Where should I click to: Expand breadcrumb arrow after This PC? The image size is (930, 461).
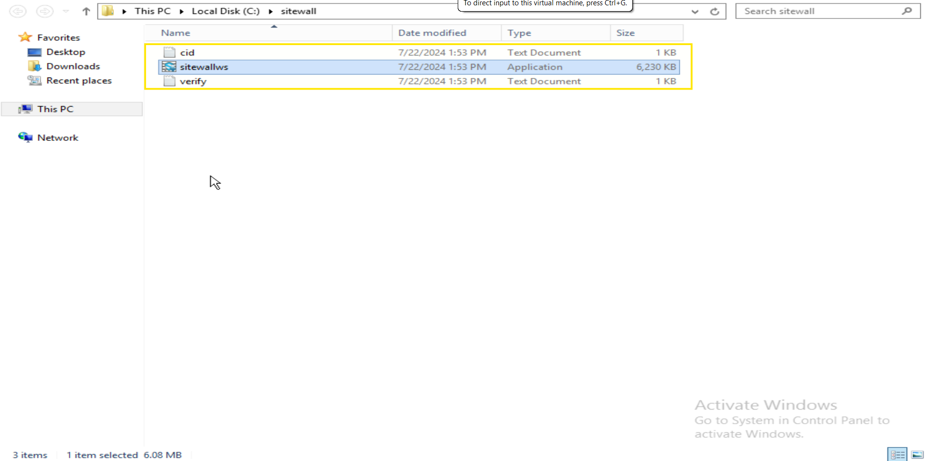[182, 11]
